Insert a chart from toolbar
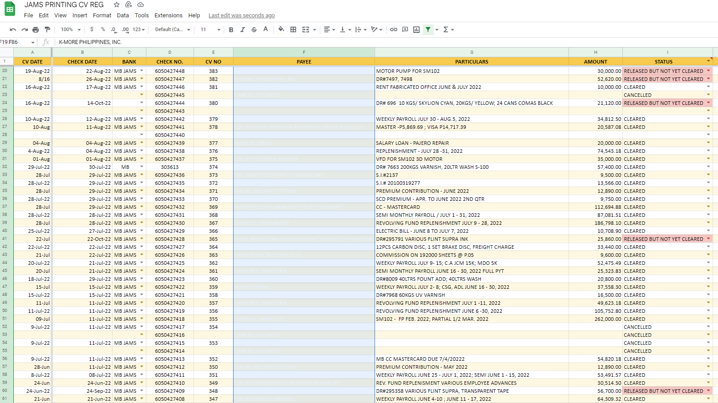The image size is (718, 403). [416, 30]
